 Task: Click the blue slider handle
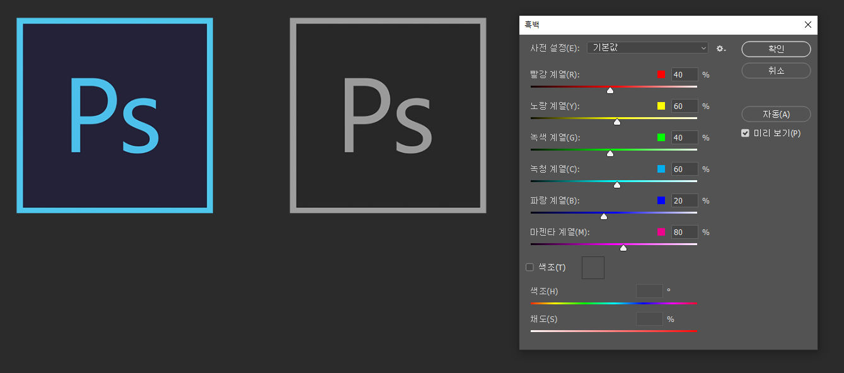(604, 217)
